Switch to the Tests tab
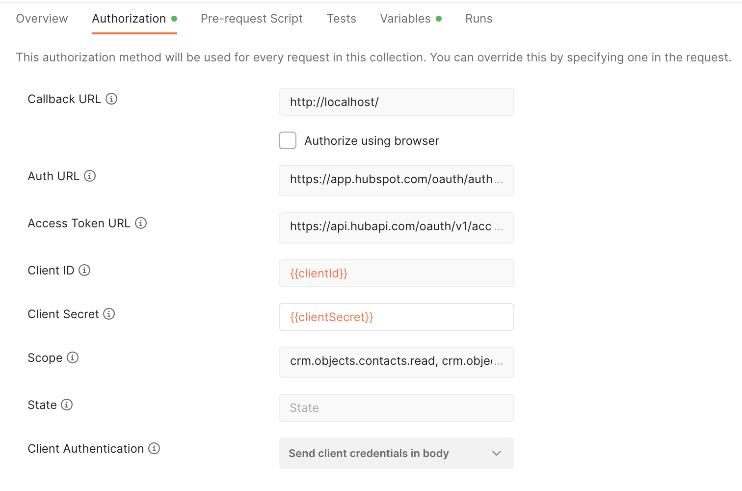The width and height of the screenshot is (742, 491). pyautogui.click(x=341, y=19)
